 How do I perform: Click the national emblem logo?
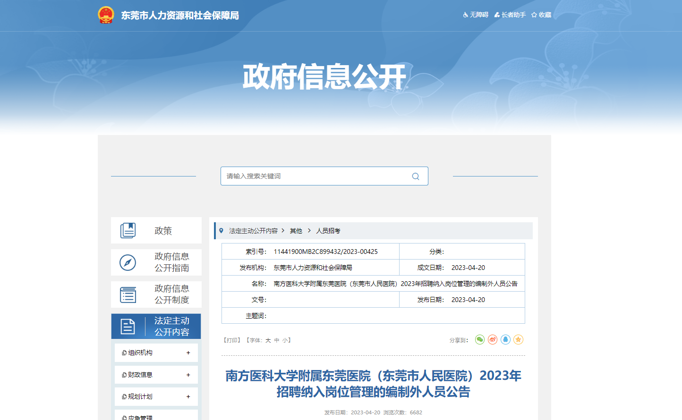106,15
